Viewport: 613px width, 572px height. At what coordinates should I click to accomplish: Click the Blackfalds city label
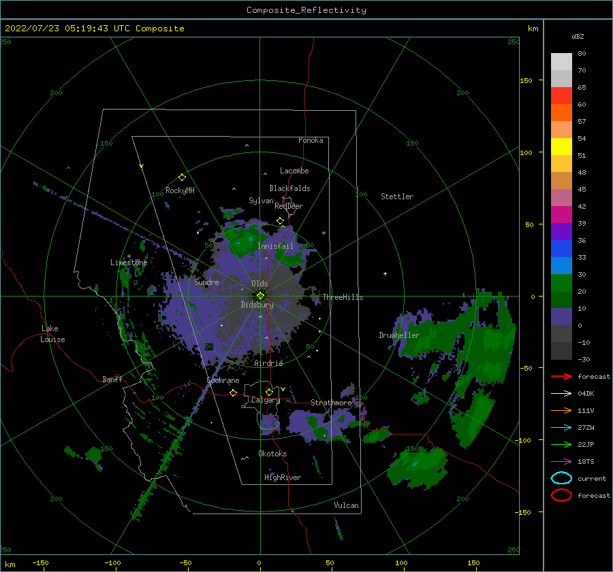(289, 188)
